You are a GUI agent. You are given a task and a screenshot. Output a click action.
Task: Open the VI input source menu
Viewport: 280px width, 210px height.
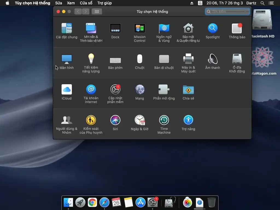coord(200,3)
